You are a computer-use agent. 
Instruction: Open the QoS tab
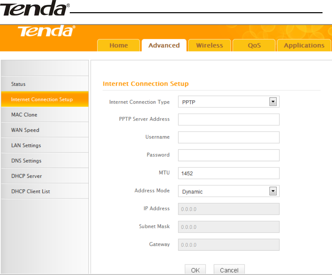(x=254, y=45)
